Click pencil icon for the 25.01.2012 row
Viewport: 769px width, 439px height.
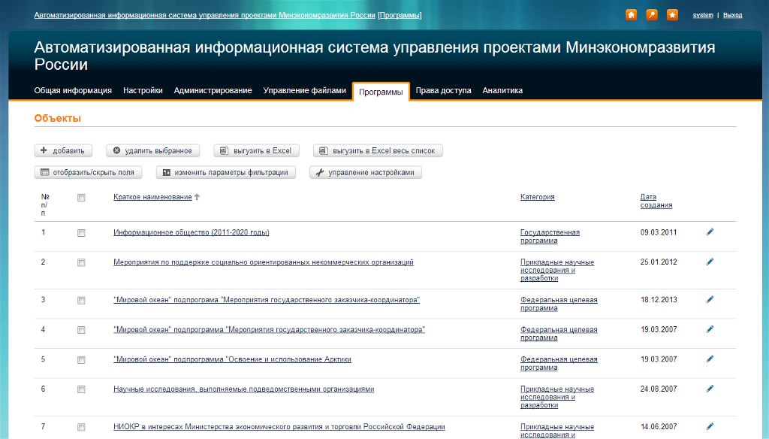pyautogui.click(x=710, y=262)
